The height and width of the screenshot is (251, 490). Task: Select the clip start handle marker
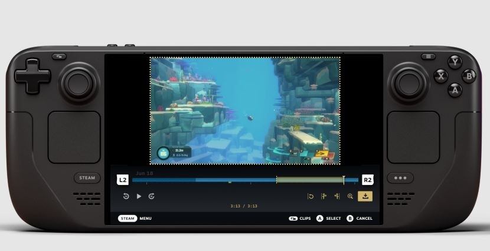coord(276,180)
